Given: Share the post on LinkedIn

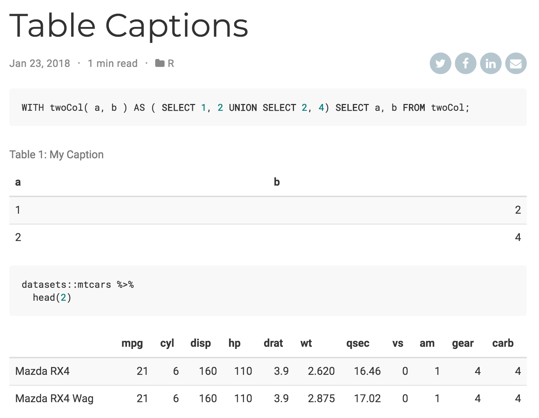Looking at the screenshot, I should pos(490,64).
